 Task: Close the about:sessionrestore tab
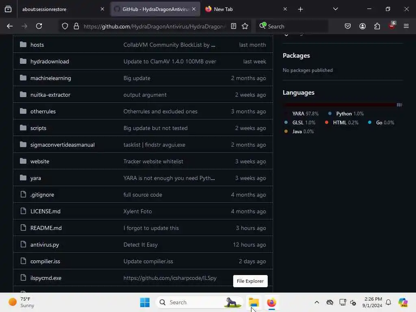(102, 9)
